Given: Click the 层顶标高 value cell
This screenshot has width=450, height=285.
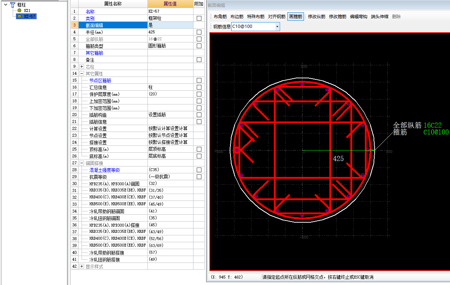Looking at the screenshot, I should [x=170, y=149].
